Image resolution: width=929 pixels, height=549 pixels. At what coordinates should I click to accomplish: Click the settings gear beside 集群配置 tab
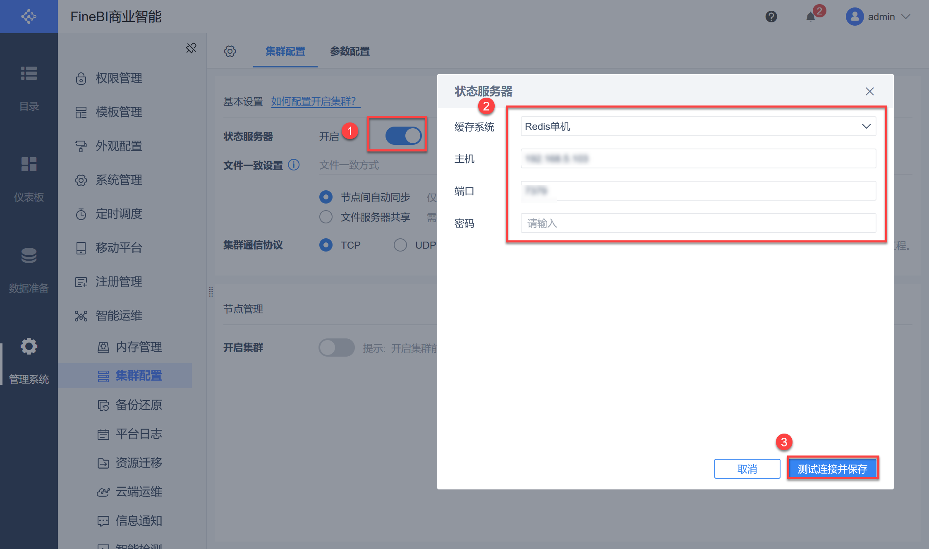click(230, 51)
